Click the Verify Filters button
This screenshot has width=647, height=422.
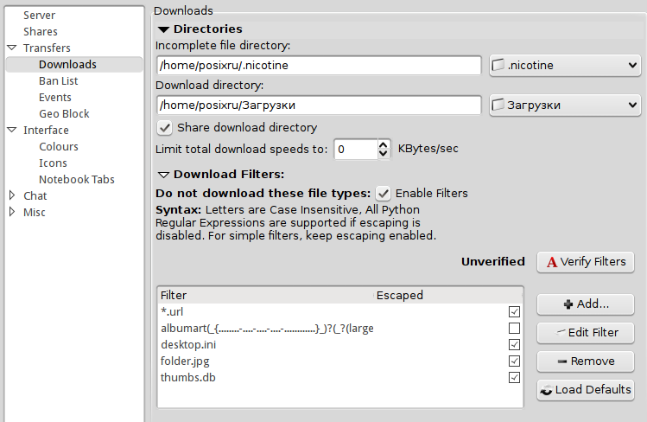(x=586, y=262)
